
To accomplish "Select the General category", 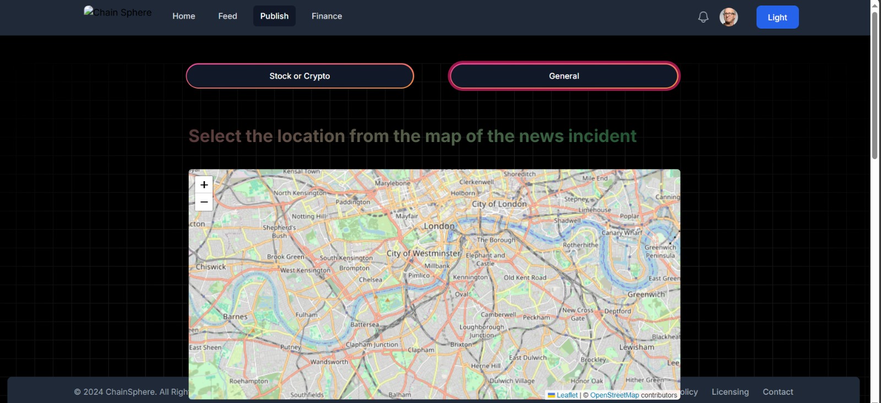I will [x=564, y=76].
